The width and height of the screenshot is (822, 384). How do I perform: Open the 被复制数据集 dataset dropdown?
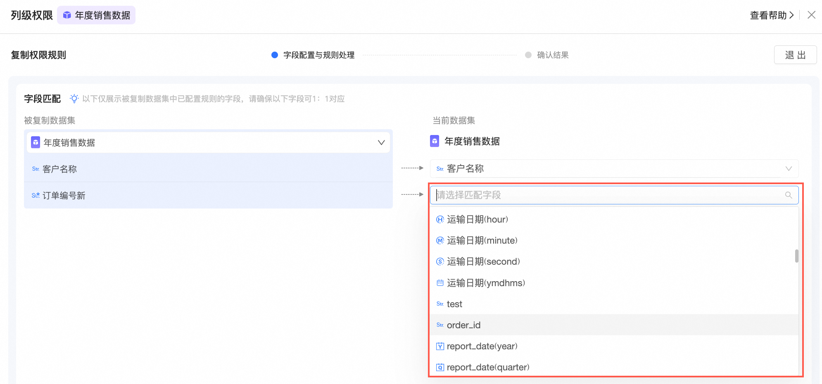click(x=208, y=142)
